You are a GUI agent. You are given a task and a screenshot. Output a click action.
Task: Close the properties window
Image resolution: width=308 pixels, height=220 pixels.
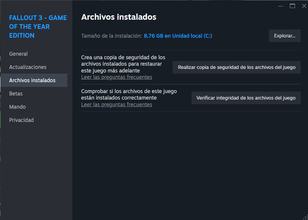[304, 6]
